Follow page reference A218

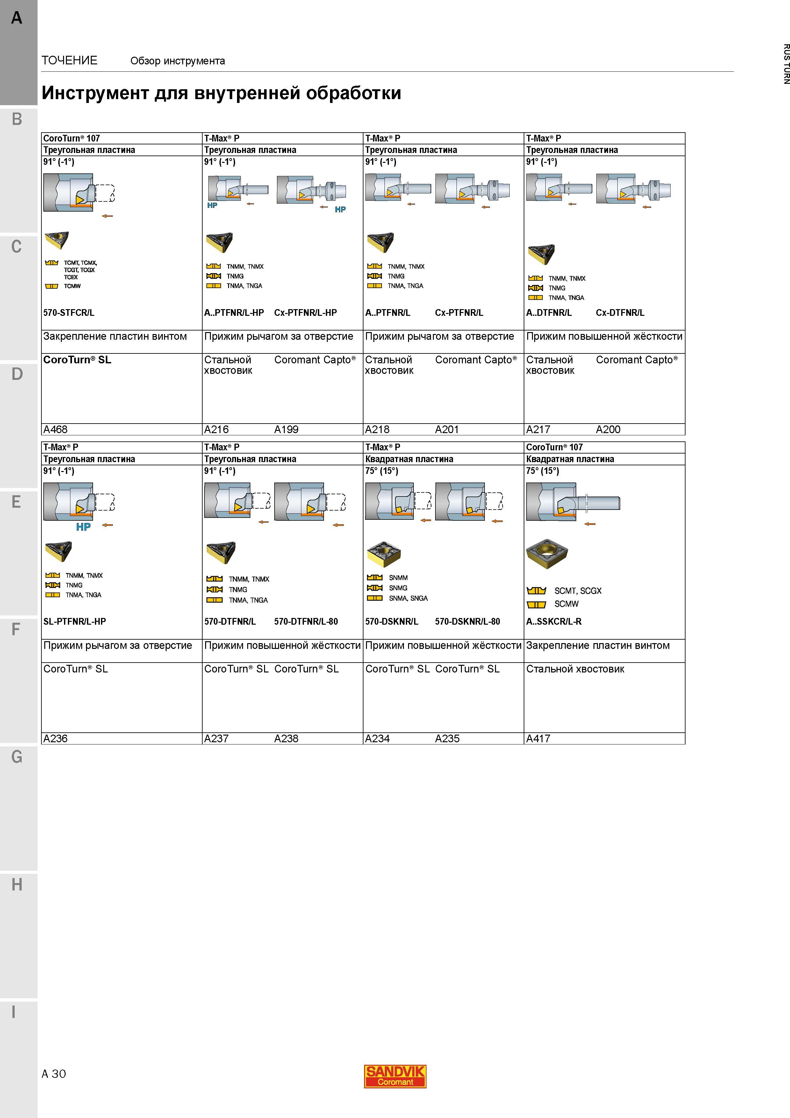tap(377, 430)
